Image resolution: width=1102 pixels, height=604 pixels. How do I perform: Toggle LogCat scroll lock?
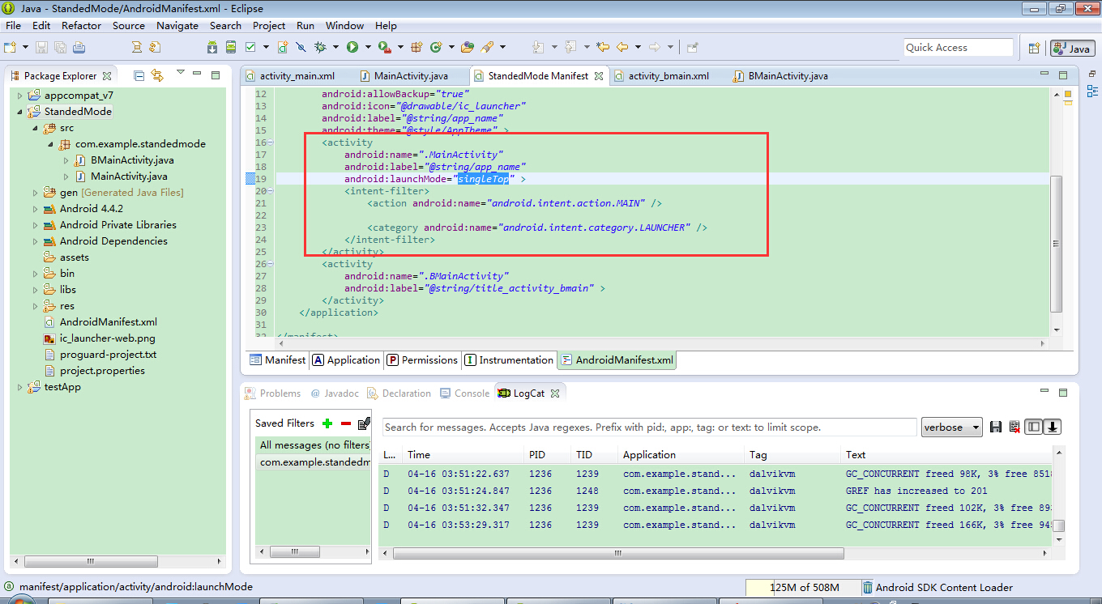[x=1053, y=427]
